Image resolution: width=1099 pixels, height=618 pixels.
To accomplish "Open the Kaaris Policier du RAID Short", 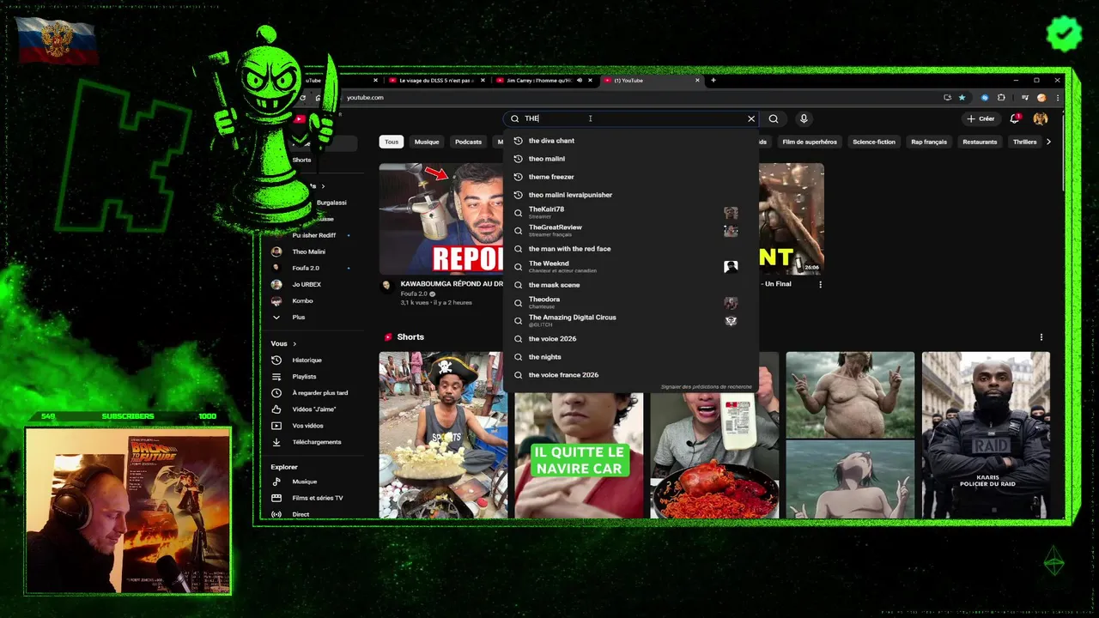I will pyautogui.click(x=986, y=434).
